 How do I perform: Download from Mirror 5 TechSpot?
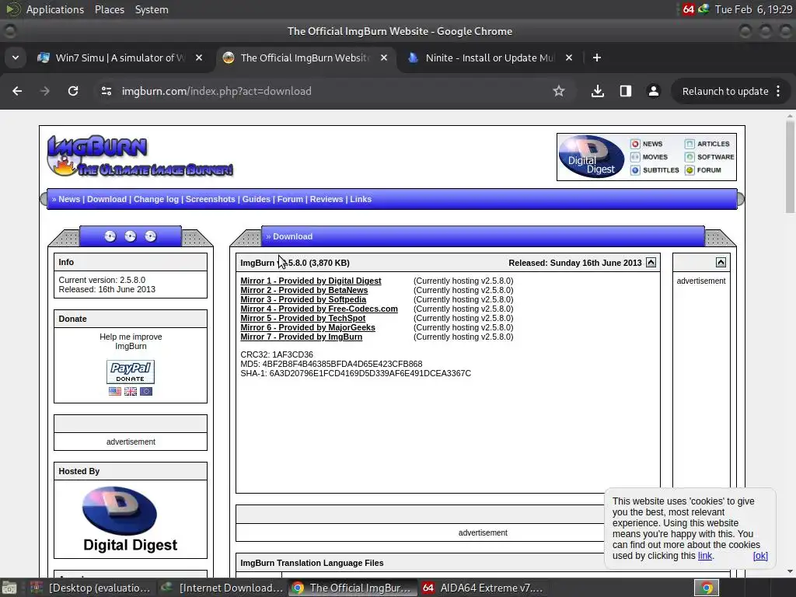303,318
